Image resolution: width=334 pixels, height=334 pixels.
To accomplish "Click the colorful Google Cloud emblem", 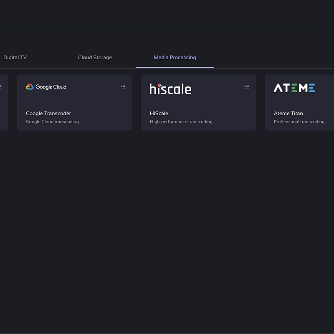I will click(30, 87).
